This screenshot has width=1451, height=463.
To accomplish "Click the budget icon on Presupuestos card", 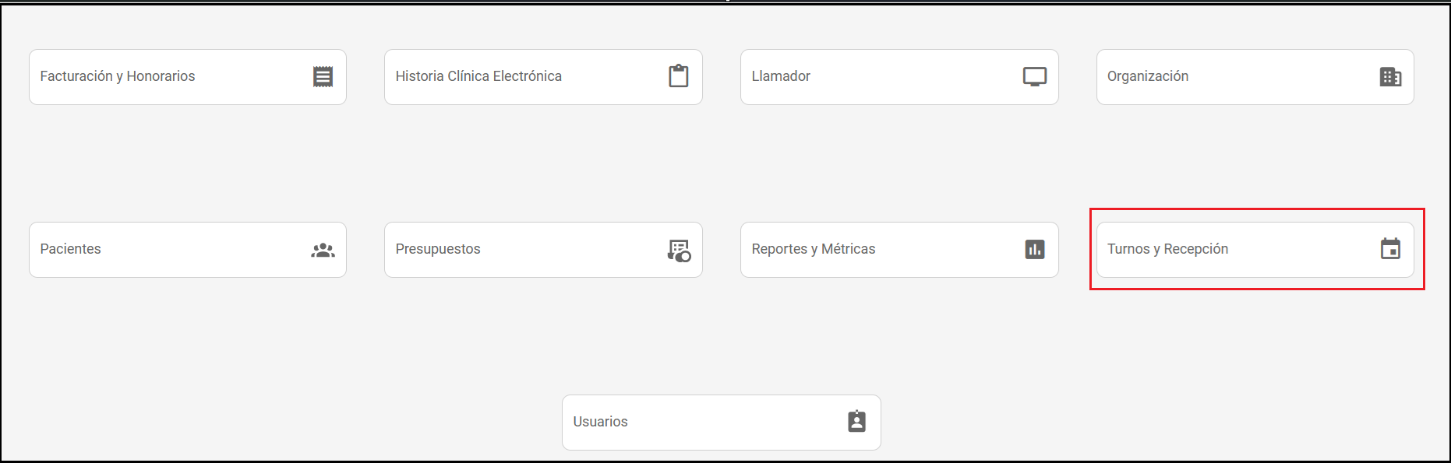I will [679, 250].
